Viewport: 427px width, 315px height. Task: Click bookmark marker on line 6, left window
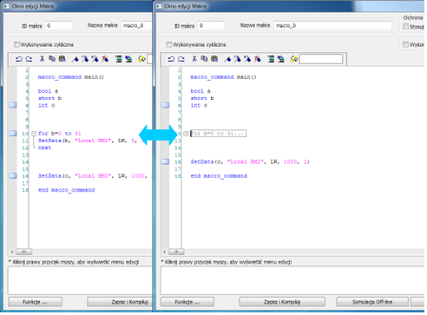[13, 105]
